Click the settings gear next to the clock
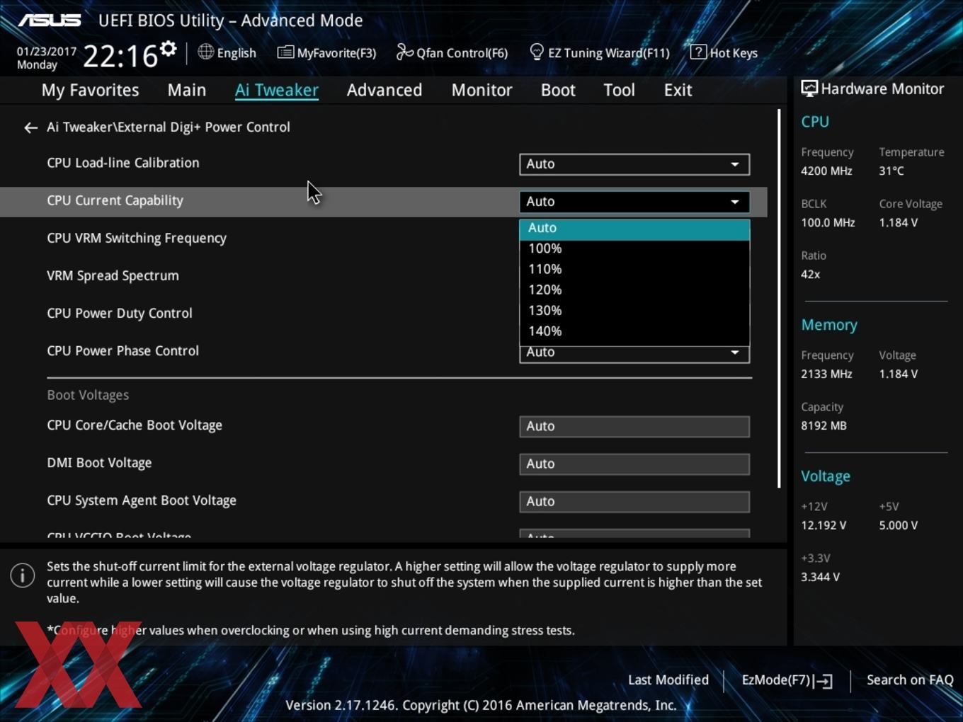This screenshot has height=722, width=963. pos(168,49)
